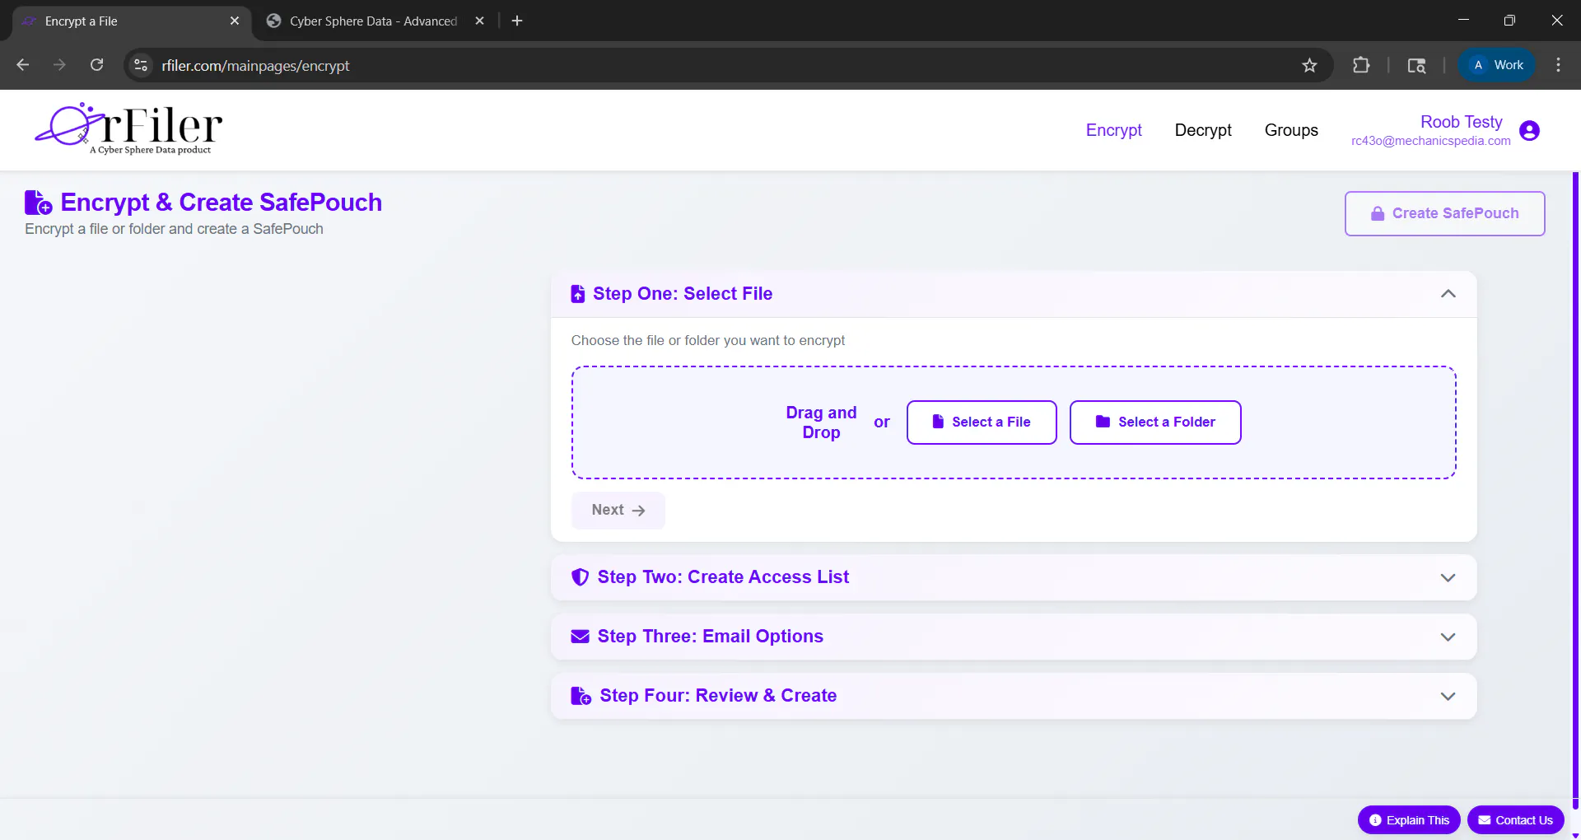Click the Explain This button
1581x840 pixels.
click(1409, 820)
